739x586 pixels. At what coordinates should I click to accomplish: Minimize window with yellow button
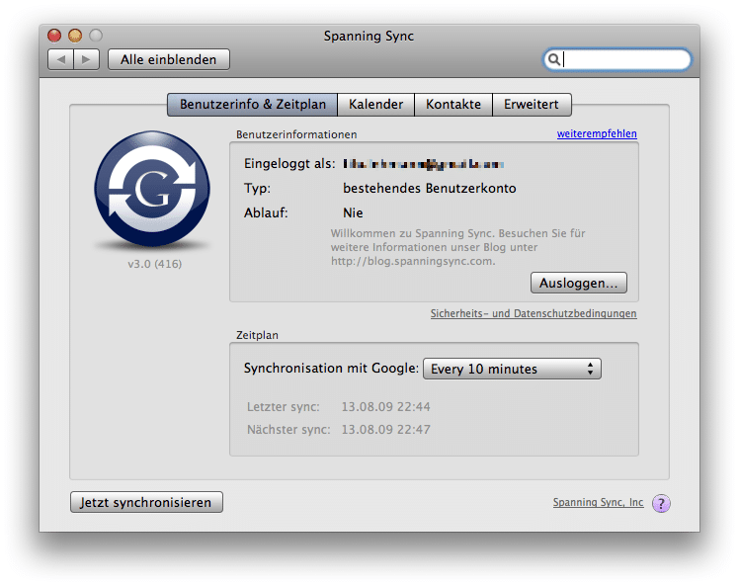pos(75,36)
